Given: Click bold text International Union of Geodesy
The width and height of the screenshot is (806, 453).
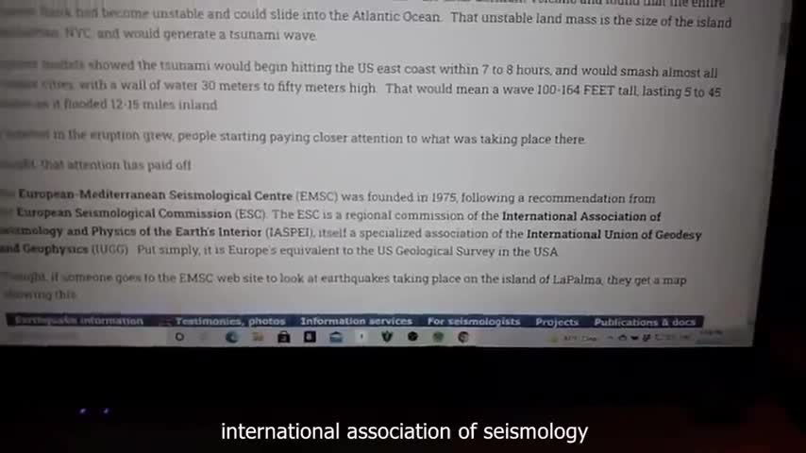Looking at the screenshot, I should point(613,234).
